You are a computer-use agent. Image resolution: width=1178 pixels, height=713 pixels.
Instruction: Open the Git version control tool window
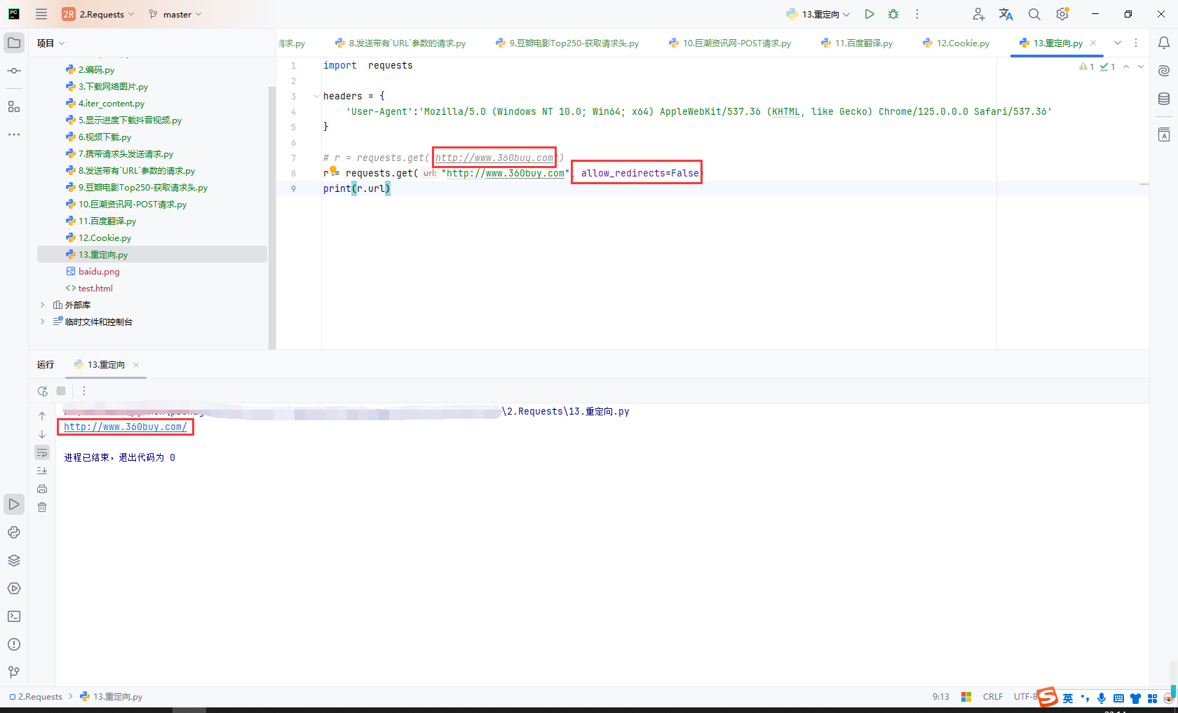coord(14,672)
